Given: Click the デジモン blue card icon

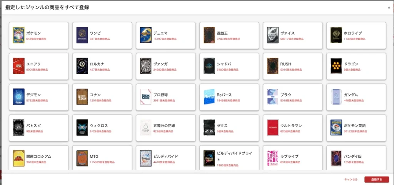Looking at the screenshot, I should (18, 97).
